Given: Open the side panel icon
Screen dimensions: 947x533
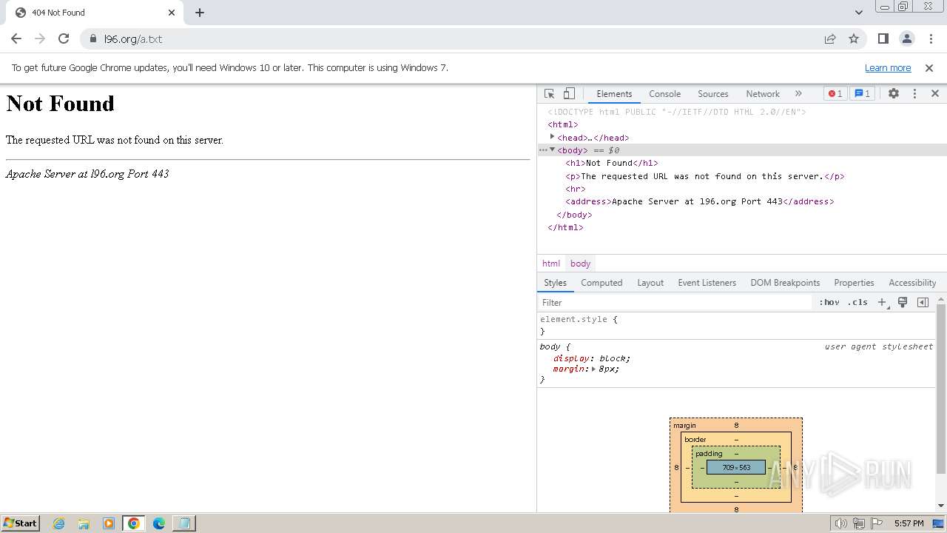Looking at the screenshot, I should click(x=883, y=38).
